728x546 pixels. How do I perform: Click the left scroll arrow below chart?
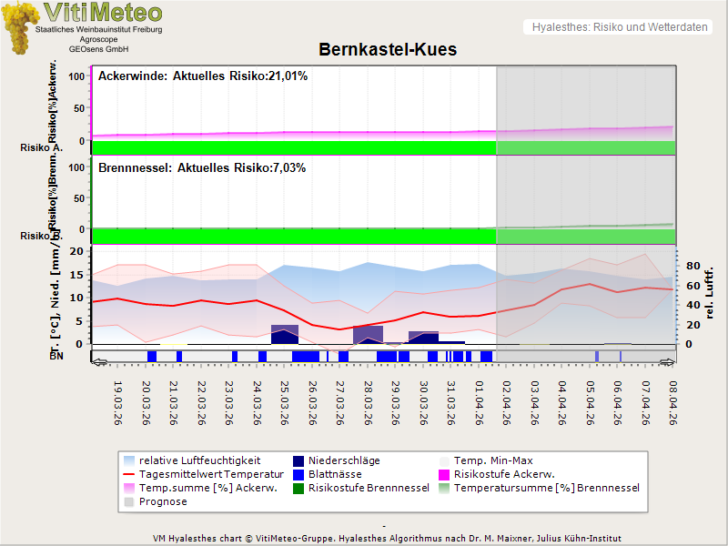[x=100, y=361]
